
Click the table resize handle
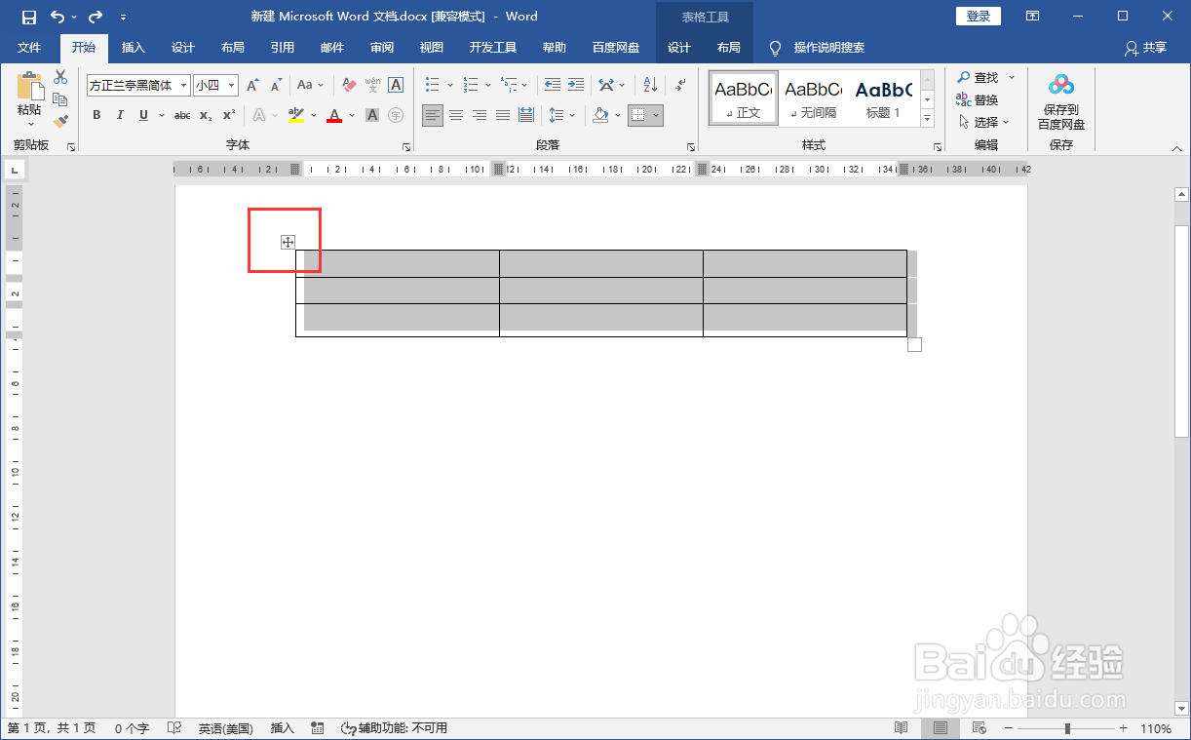pos(914,344)
